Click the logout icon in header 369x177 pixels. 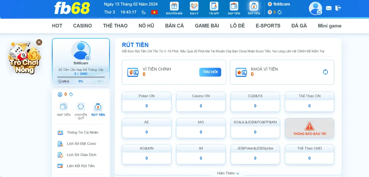(x=338, y=8)
